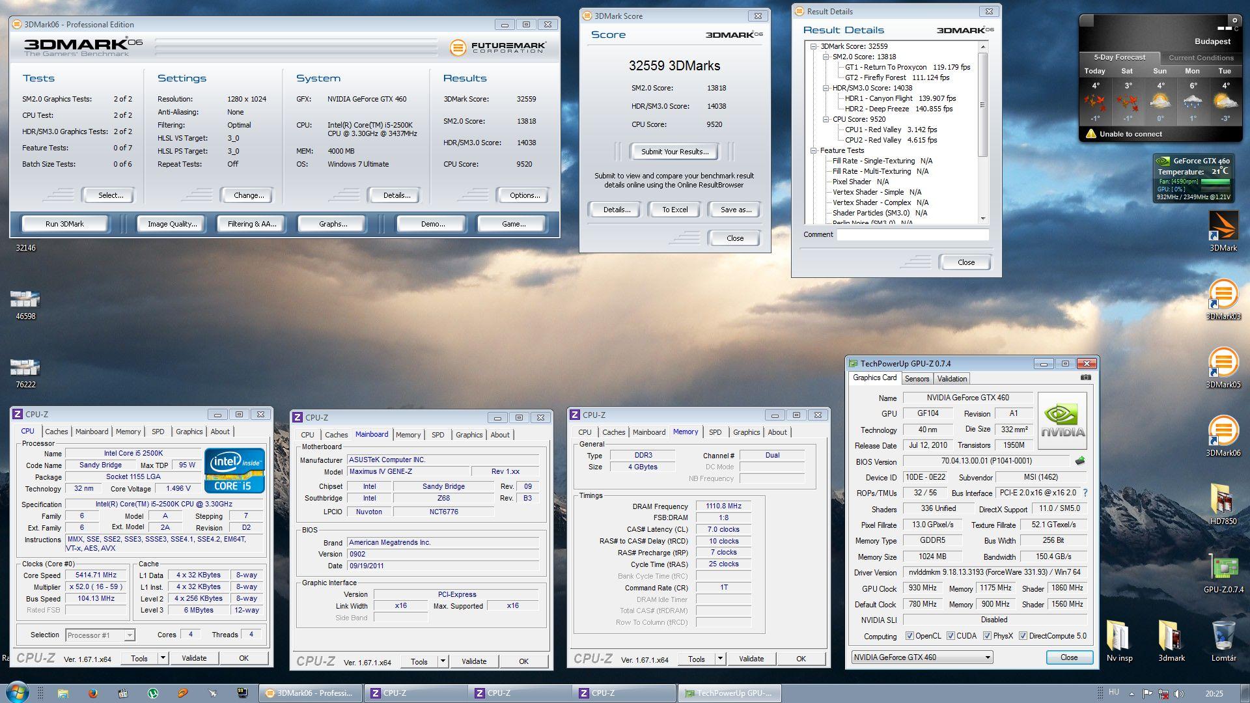This screenshot has height=703, width=1250.
Task: Collapse the CPU Score tree node
Action: (x=826, y=119)
